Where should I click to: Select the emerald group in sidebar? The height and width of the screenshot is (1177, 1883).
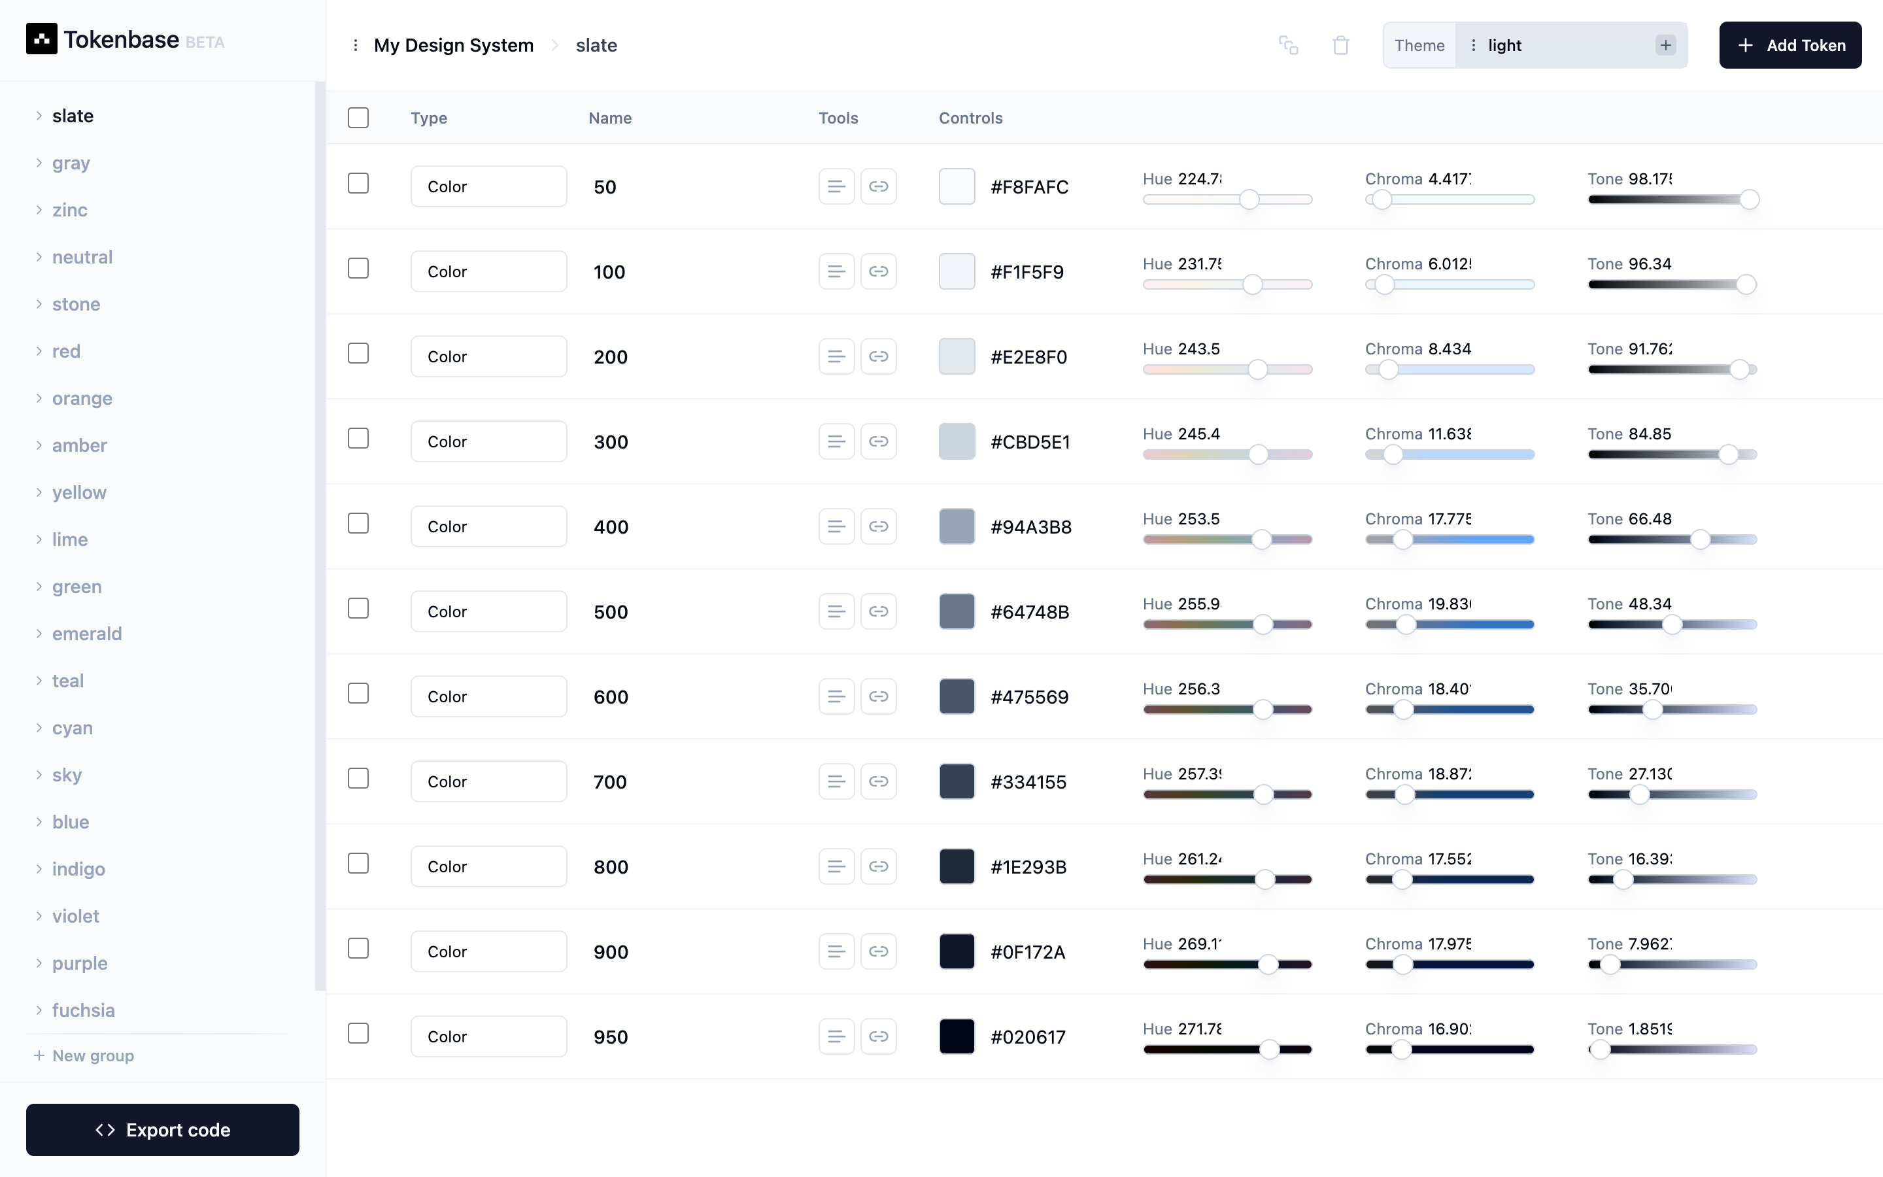87,634
